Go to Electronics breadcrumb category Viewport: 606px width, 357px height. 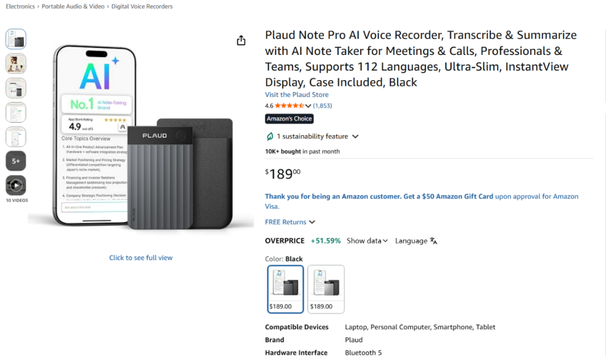pos(20,7)
